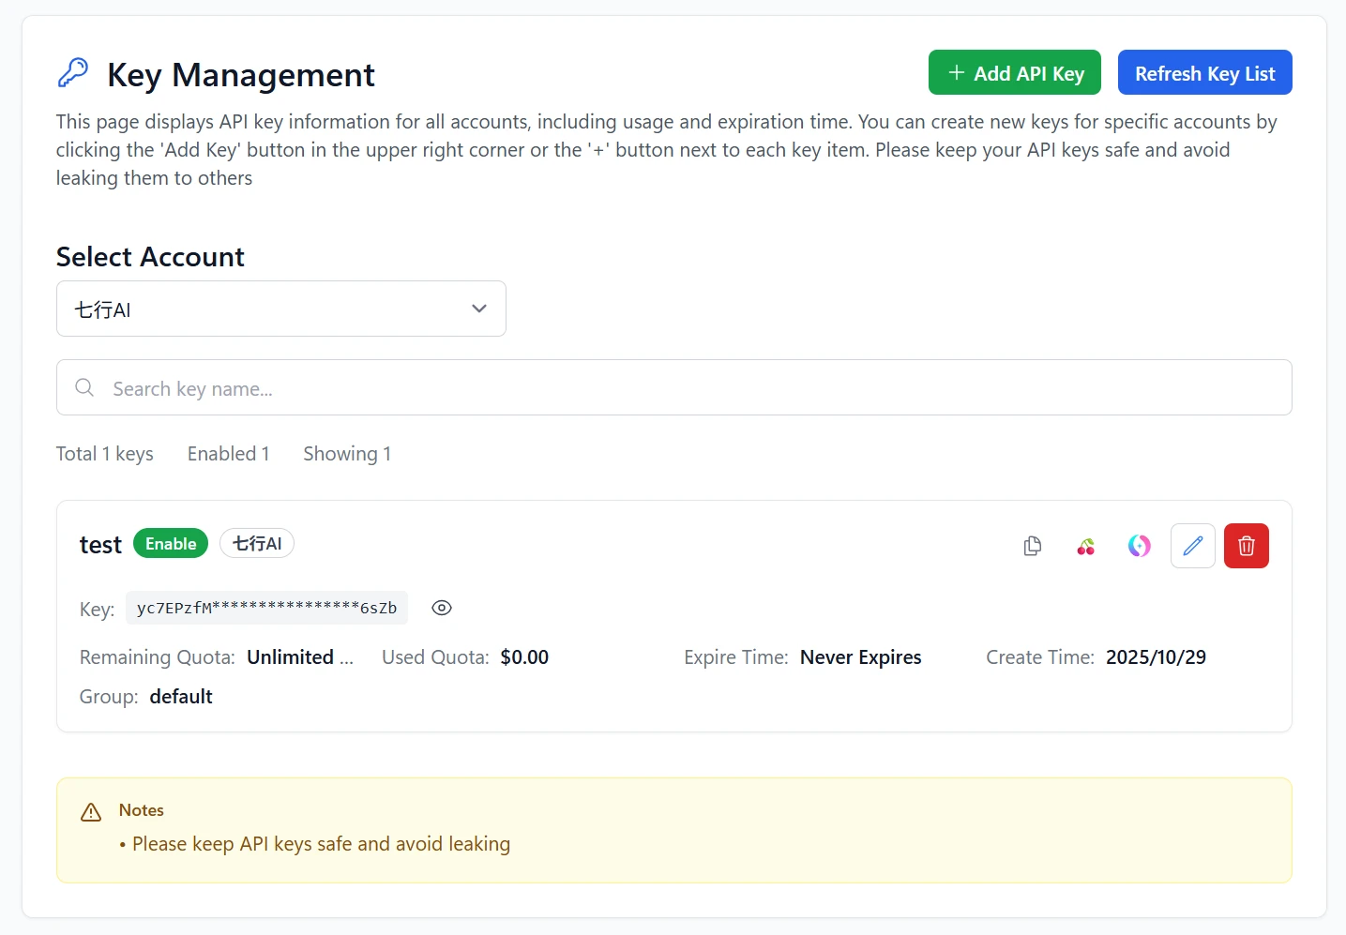Click the colorful swirl app icon
Viewport: 1346px width, 935px height.
click(1140, 546)
